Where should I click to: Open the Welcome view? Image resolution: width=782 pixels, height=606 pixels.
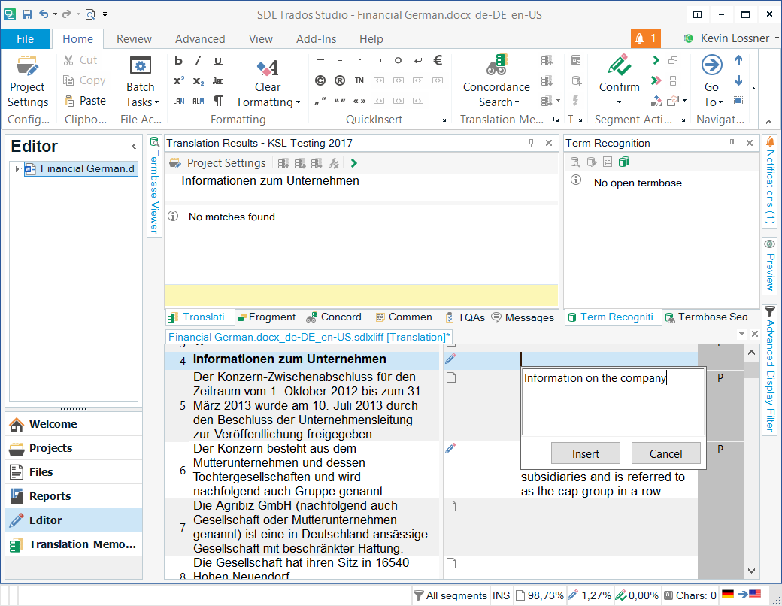click(x=74, y=424)
